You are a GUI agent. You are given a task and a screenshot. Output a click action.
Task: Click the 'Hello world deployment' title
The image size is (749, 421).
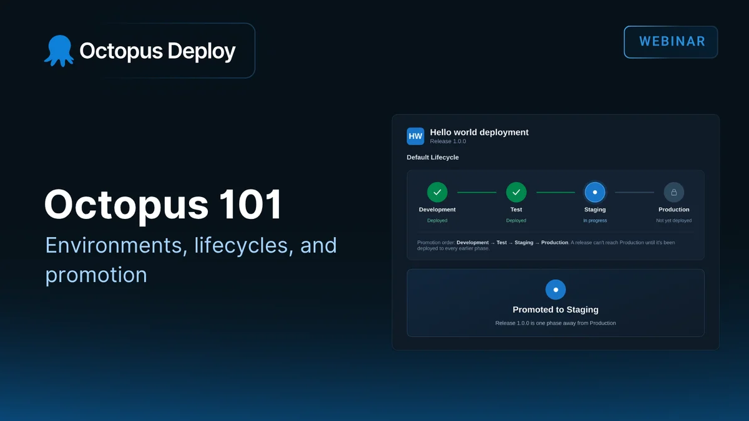(x=479, y=132)
